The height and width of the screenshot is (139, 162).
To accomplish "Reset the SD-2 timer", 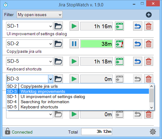I will pos(138,44).
